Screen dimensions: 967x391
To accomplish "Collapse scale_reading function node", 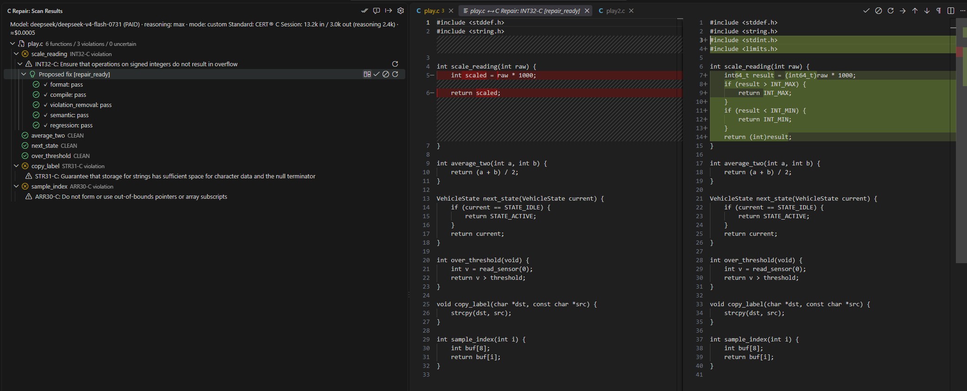I will [x=16, y=54].
